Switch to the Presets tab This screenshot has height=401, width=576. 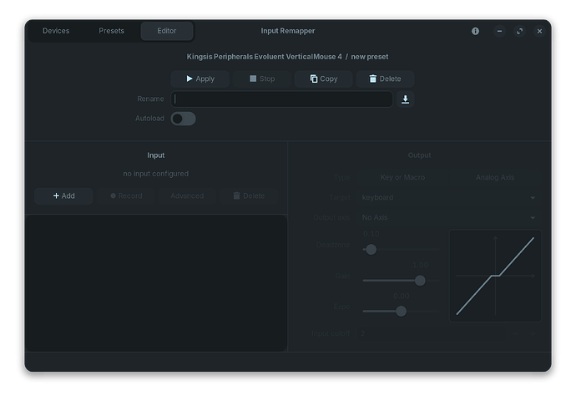pyautogui.click(x=111, y=31)
